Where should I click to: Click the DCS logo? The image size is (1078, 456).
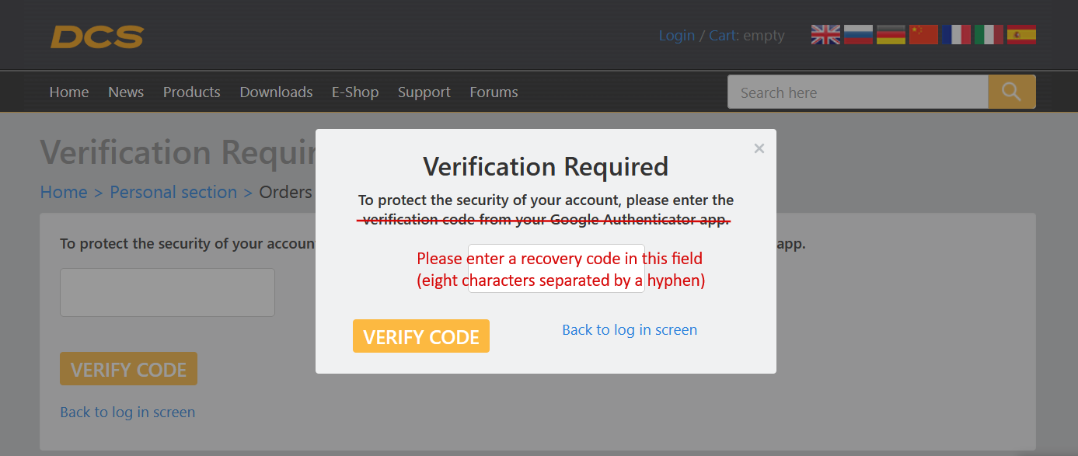(x=97, y=37)
